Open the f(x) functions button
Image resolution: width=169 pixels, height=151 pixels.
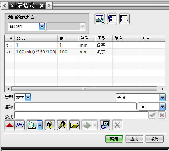tap(19, 125)
